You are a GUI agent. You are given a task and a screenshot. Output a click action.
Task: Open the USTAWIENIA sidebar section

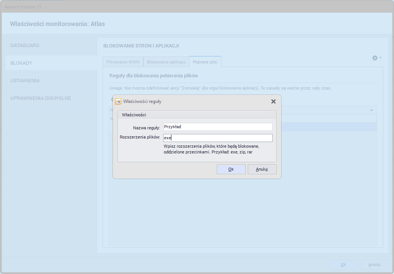[x=25, y=81]
